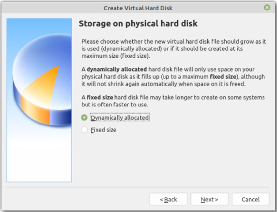Choose the Fixed size radio button

(x=84, y=130)
